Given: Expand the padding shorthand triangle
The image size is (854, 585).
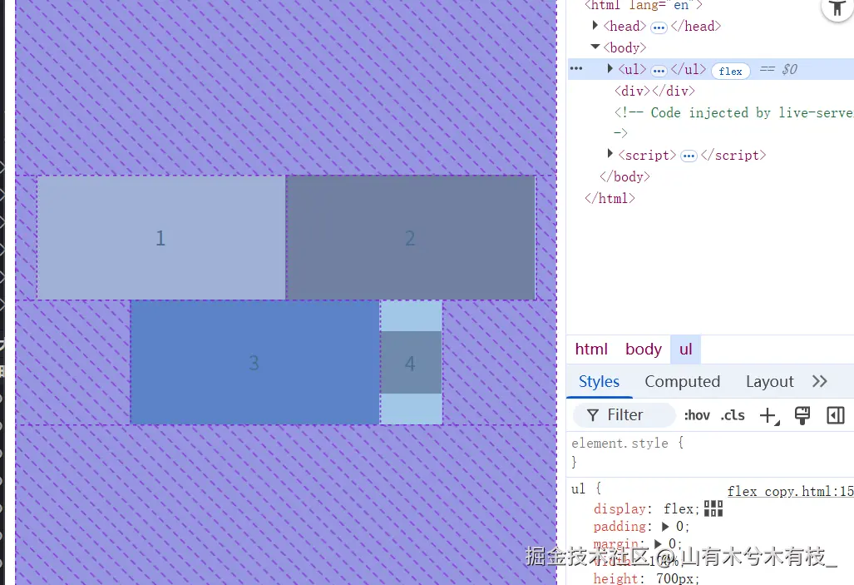Looking at the screenshot, I should pos(665,527).
